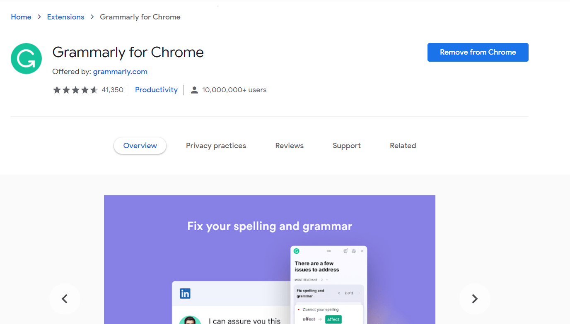Click the right carousel arrow
The width and height of the screenshot is (570, 324).
475,298
